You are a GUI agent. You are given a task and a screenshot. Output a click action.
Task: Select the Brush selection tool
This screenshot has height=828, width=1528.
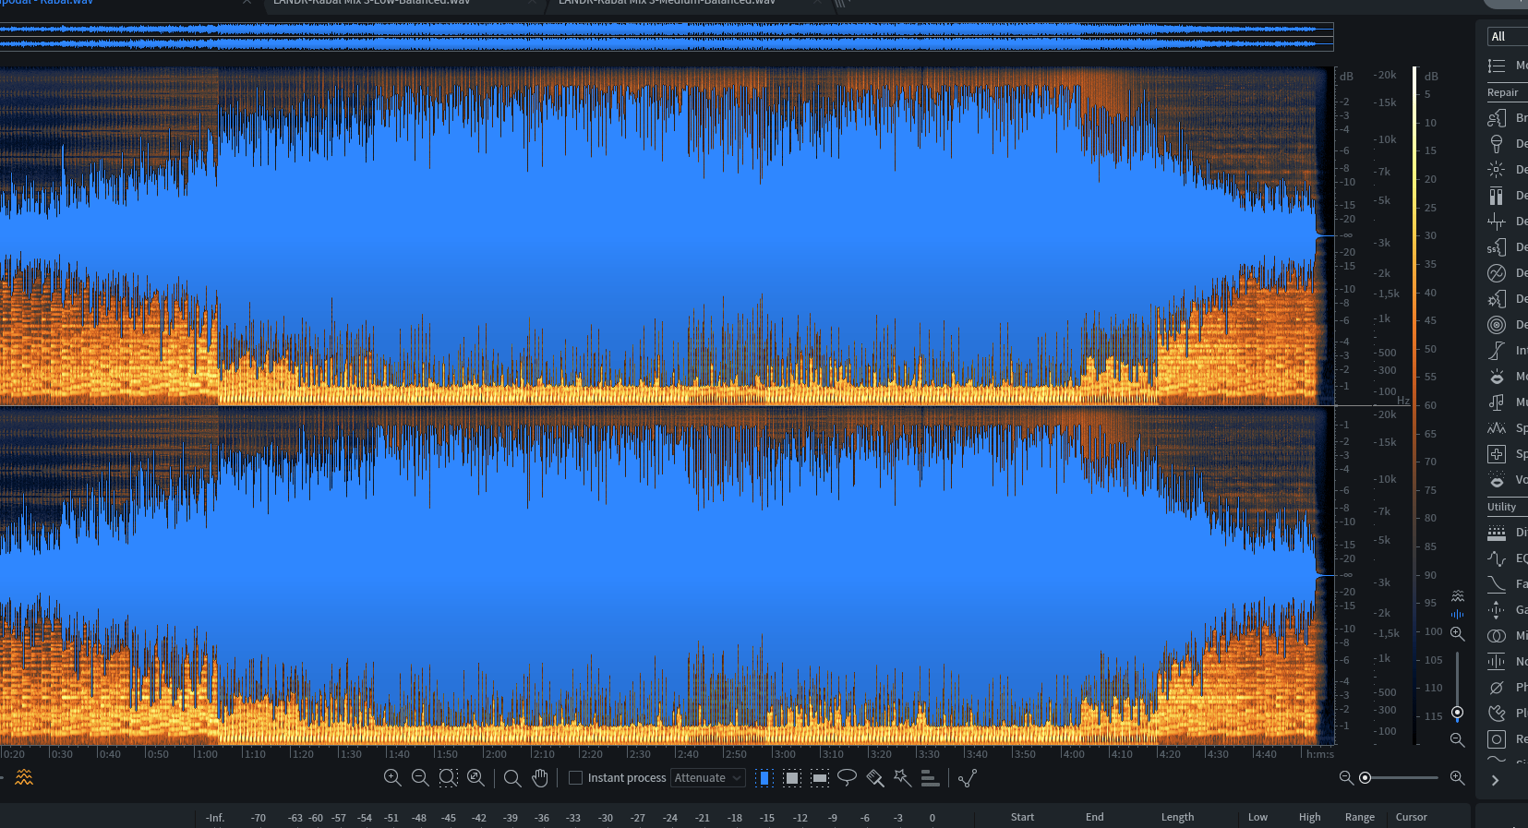[x=875, y=778]
